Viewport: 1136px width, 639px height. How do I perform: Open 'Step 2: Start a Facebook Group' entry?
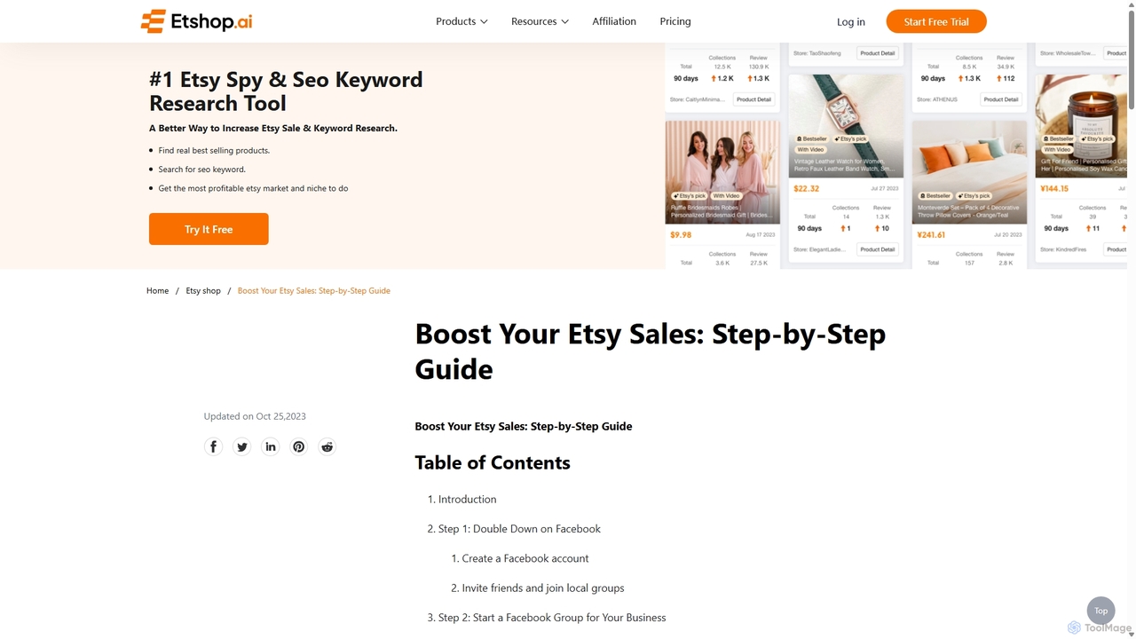point(552,618)
